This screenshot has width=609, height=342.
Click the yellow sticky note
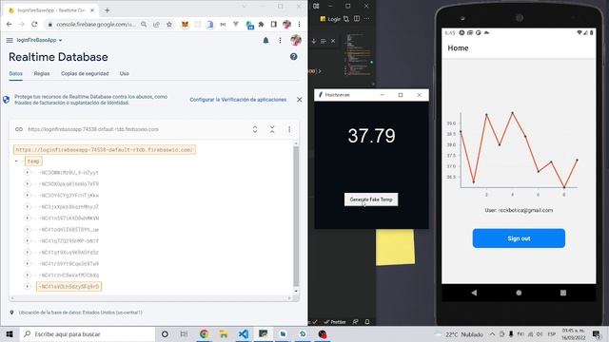coord(395,247)
